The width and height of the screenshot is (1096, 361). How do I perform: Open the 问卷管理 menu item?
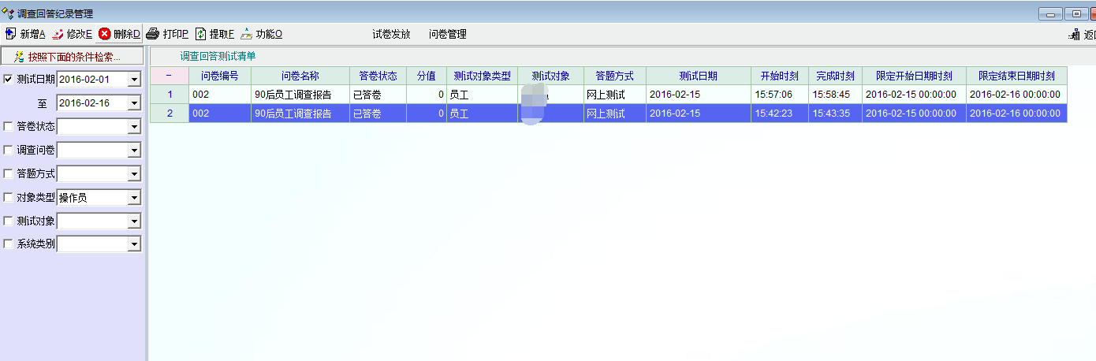[x=447, y=35]
